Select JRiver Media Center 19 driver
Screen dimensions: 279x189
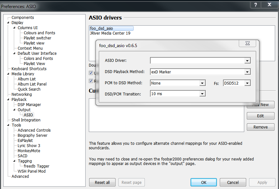(110, 33)
